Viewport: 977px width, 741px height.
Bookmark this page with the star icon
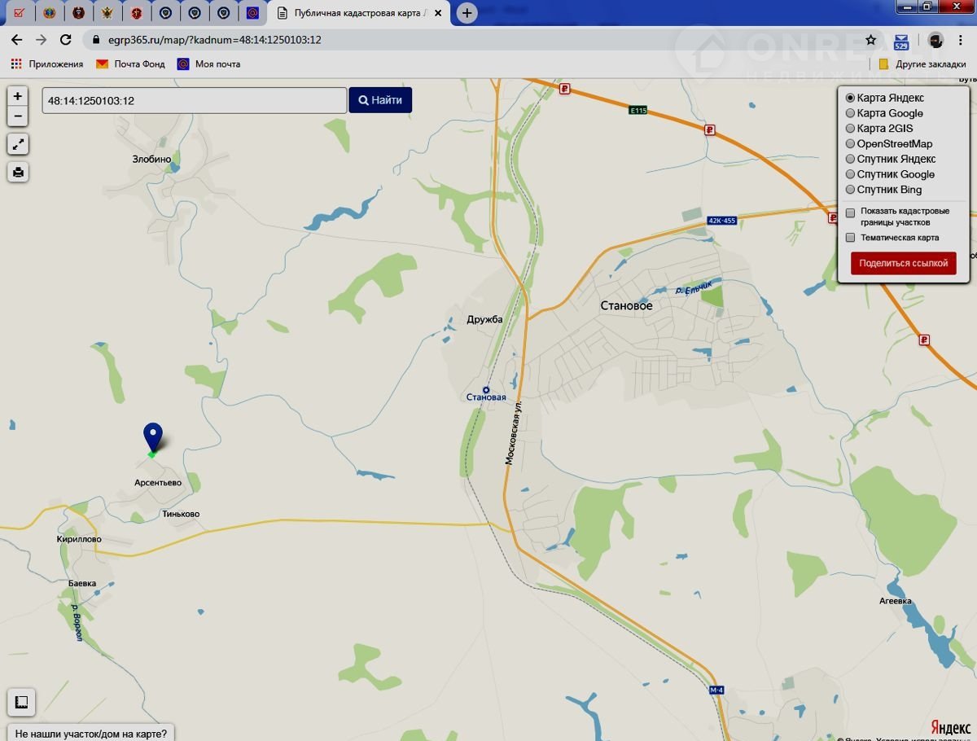pyautogui.click(x=871, y=40)
